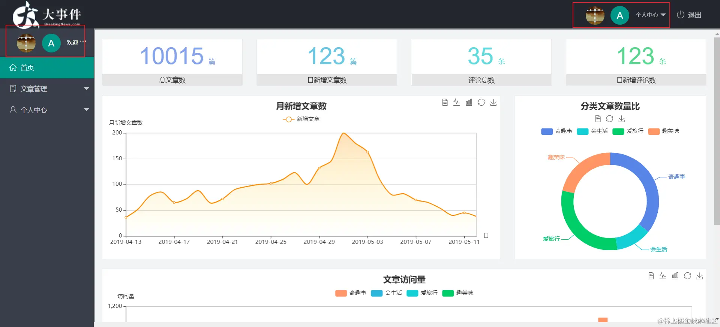Toggle 趣美味 legend in 文章访问量 chart
720x327 pixels.
coord(457,293)
